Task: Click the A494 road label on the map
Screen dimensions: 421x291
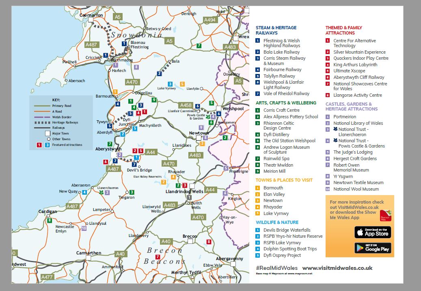Action: (x=210, y=20)
